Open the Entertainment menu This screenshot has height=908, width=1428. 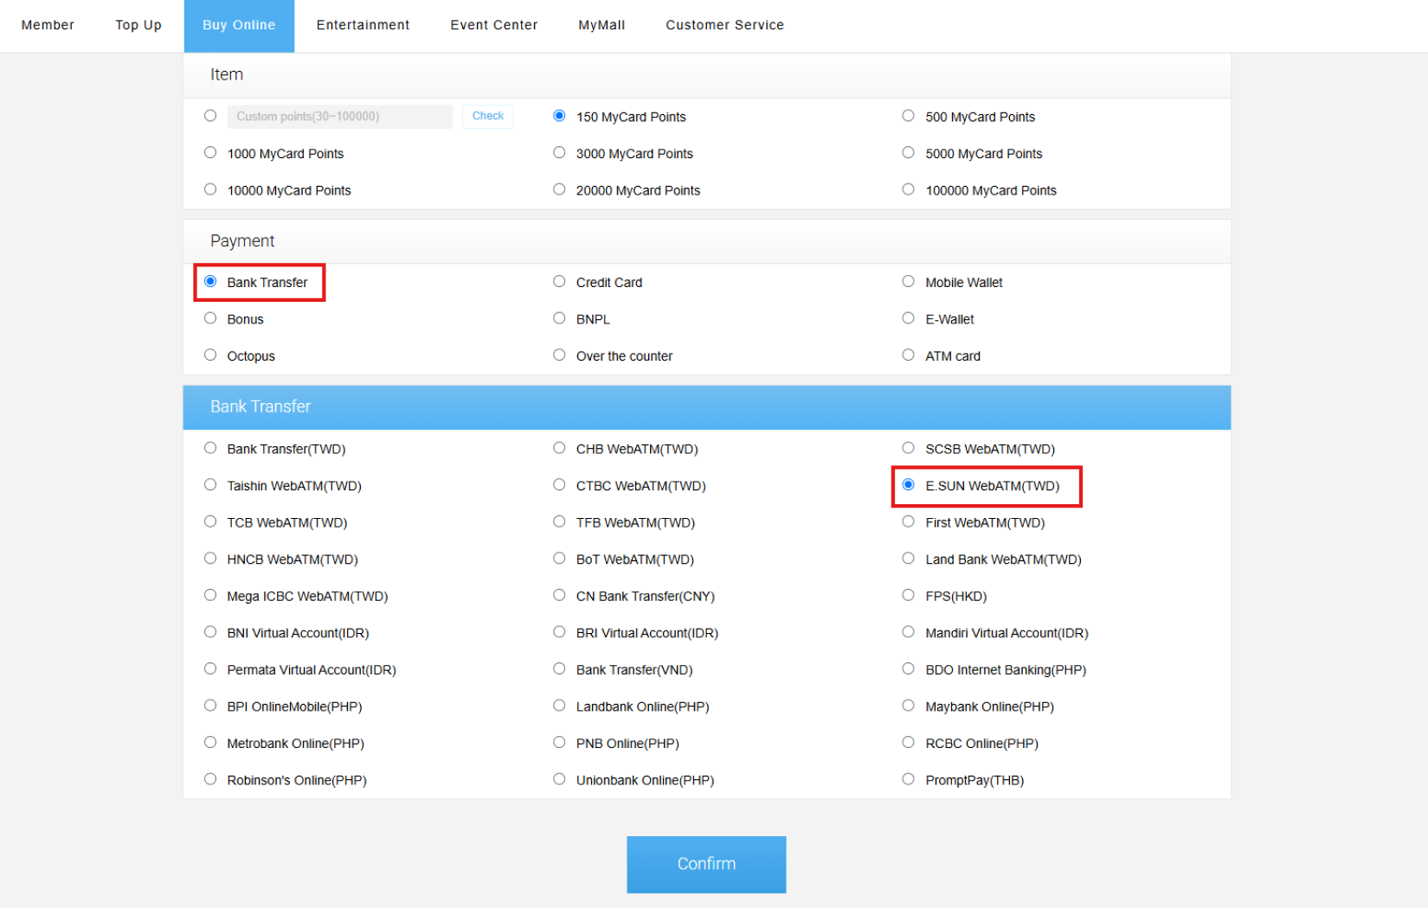click(363, 25)
